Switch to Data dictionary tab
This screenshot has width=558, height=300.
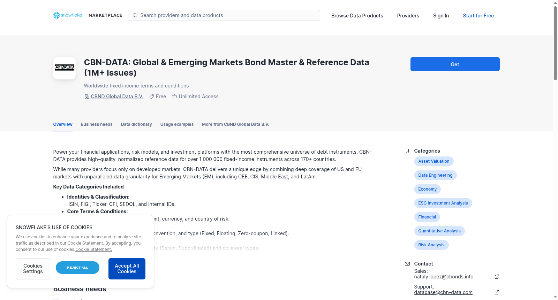coord(136,124)
